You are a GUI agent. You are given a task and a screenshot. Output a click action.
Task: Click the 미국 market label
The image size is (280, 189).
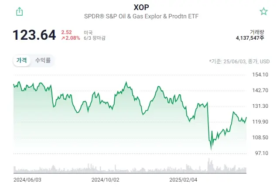click(88, 32)
